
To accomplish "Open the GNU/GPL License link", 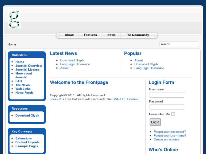I will tap(126, 99).
